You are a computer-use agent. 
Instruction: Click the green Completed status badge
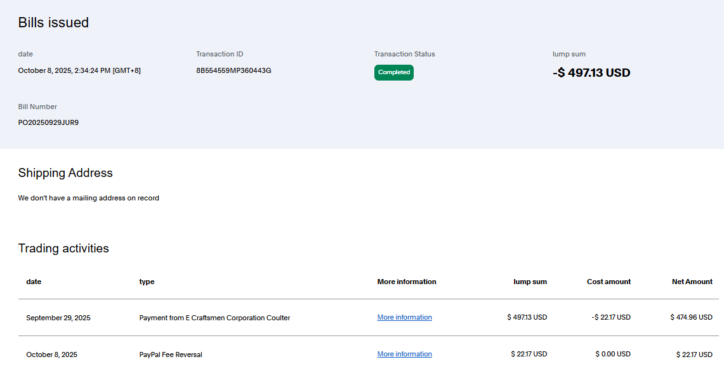pos(393,72)
